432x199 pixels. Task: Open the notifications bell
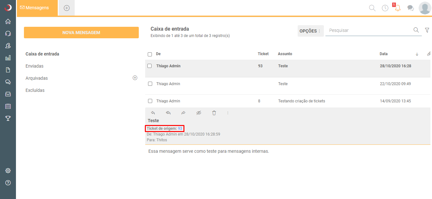[x=398, y=8]
